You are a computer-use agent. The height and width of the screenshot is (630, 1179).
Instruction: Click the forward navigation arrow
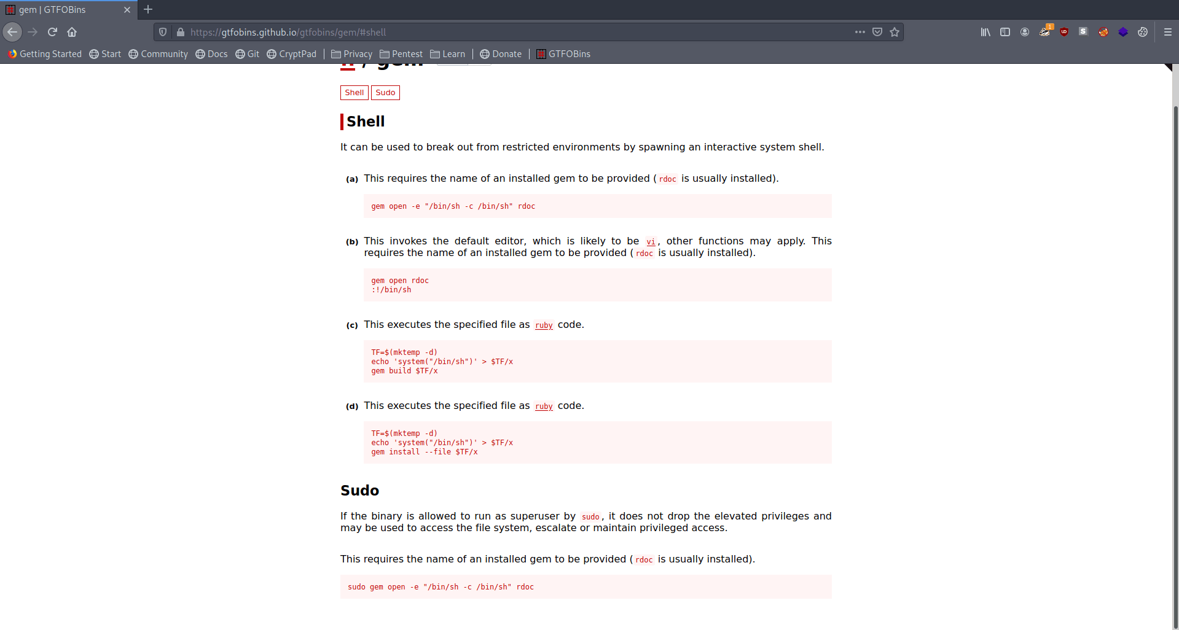coord(33,32)
